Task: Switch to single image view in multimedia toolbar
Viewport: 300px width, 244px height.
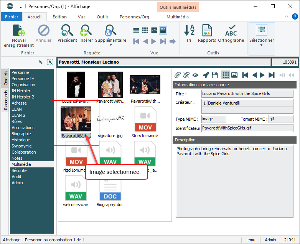Action: click(x=234, y=75)
